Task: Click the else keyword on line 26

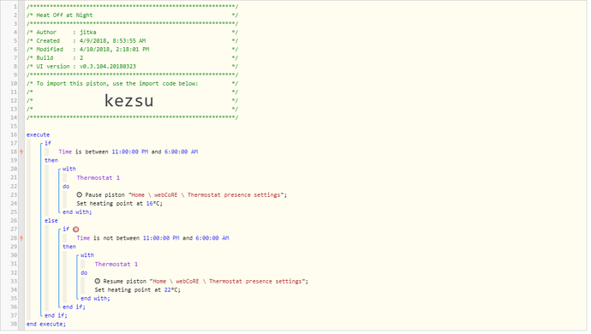Action: [x=51, y=221]
